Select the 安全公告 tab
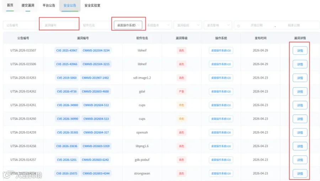The width and height of the screenshot is (320, 181). [x=70, y=5]
